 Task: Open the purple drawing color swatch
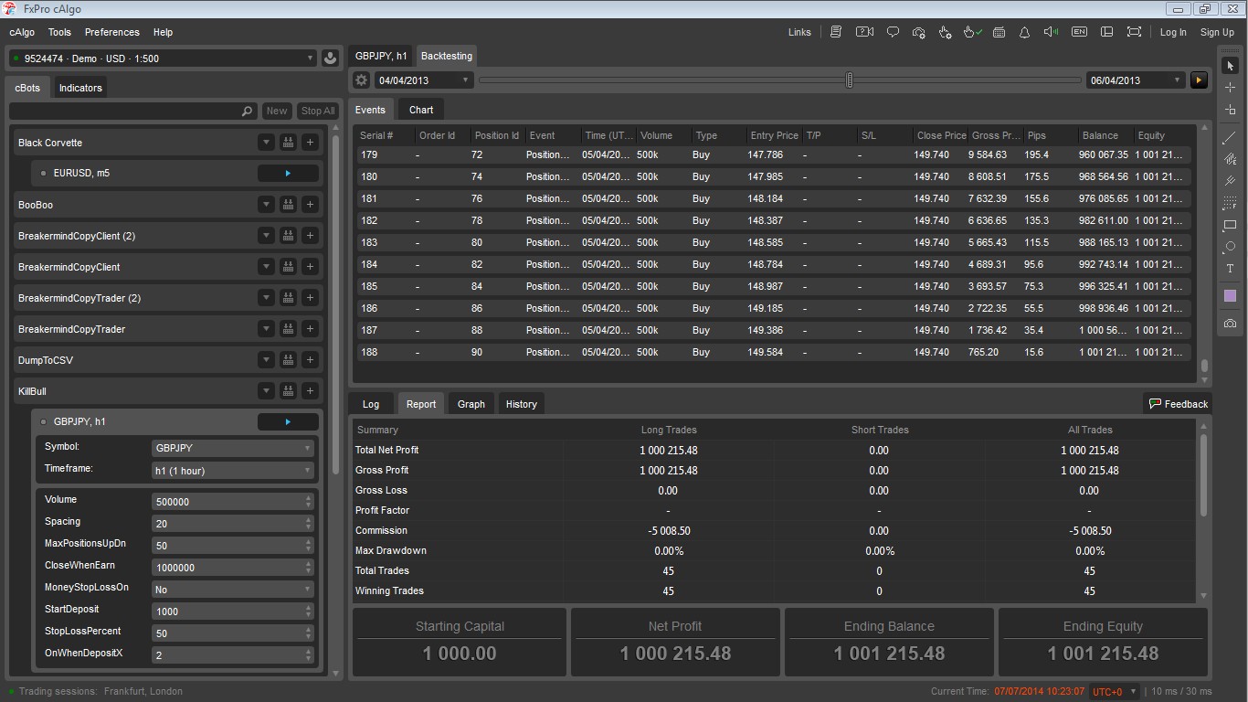[x=1230, y=296]
